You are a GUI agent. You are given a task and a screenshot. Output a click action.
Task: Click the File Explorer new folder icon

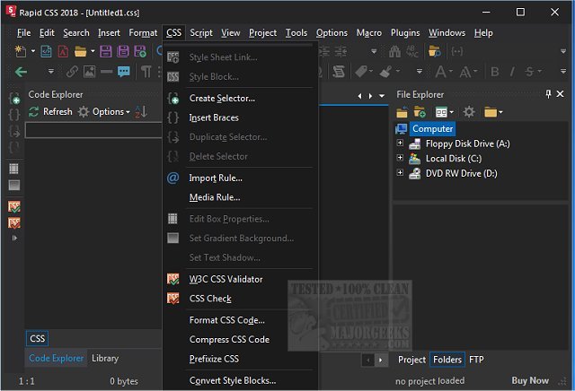420,112
